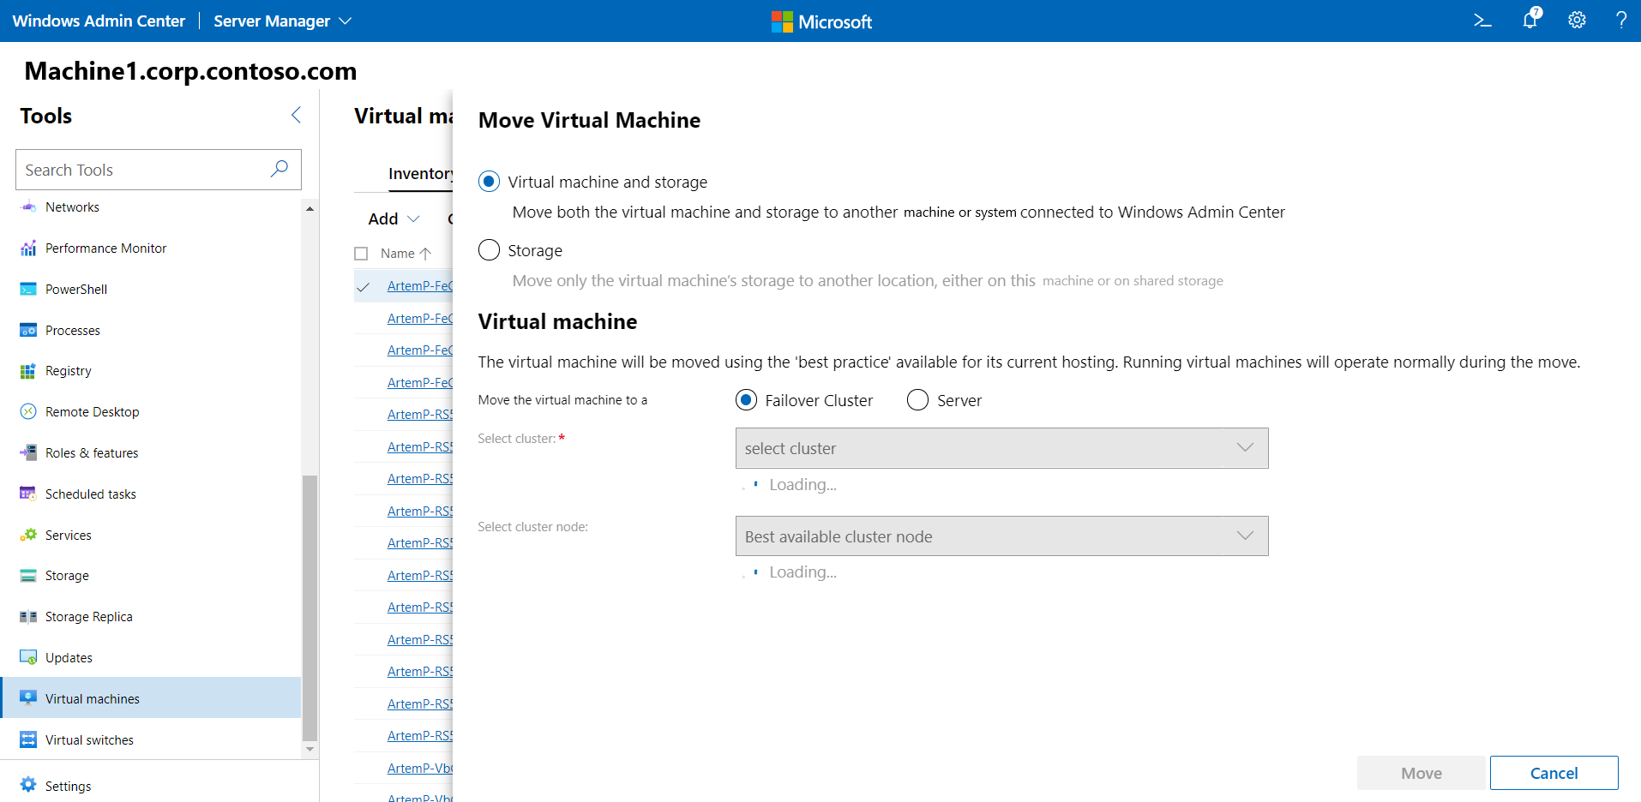
Task: Select the Storage radio button
Action: coord(489,250)
